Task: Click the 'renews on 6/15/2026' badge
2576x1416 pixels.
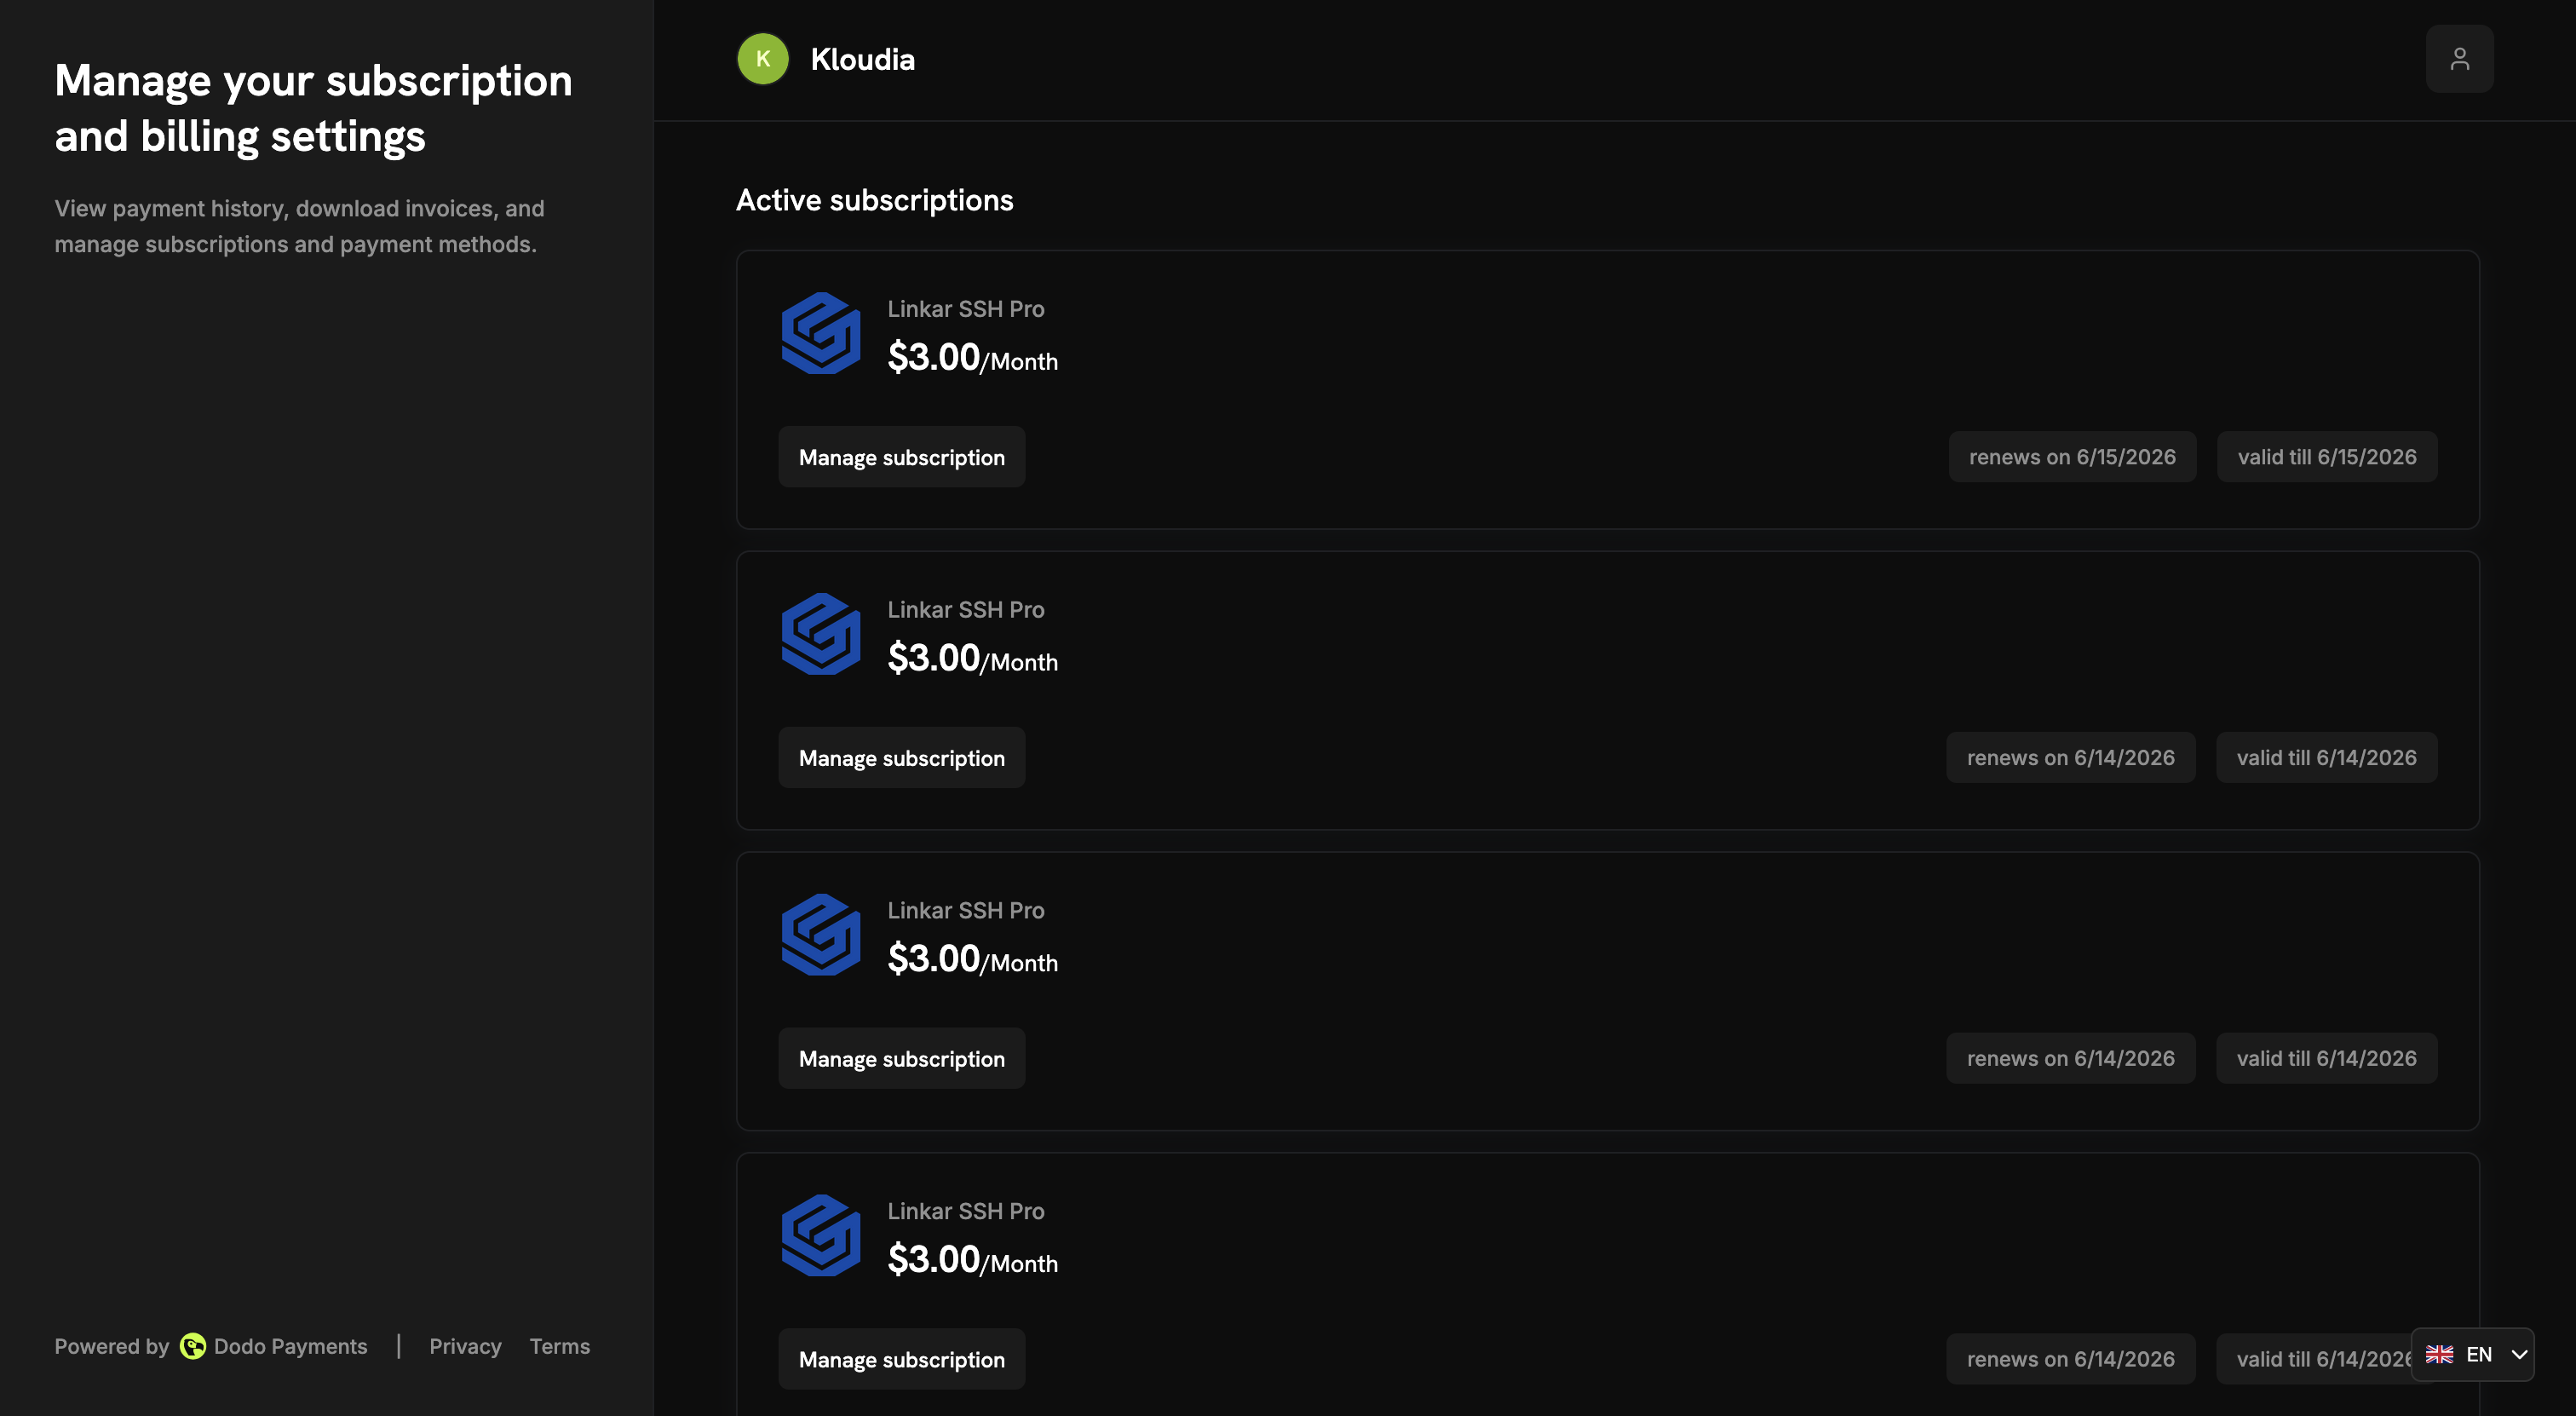Action: (x=2072, y=457)
